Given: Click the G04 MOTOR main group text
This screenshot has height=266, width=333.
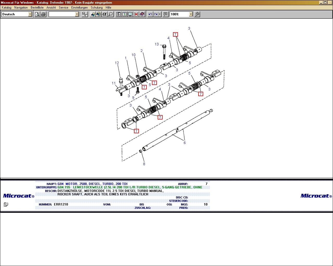Looking at the screenshot, I should tap(92, 184).
